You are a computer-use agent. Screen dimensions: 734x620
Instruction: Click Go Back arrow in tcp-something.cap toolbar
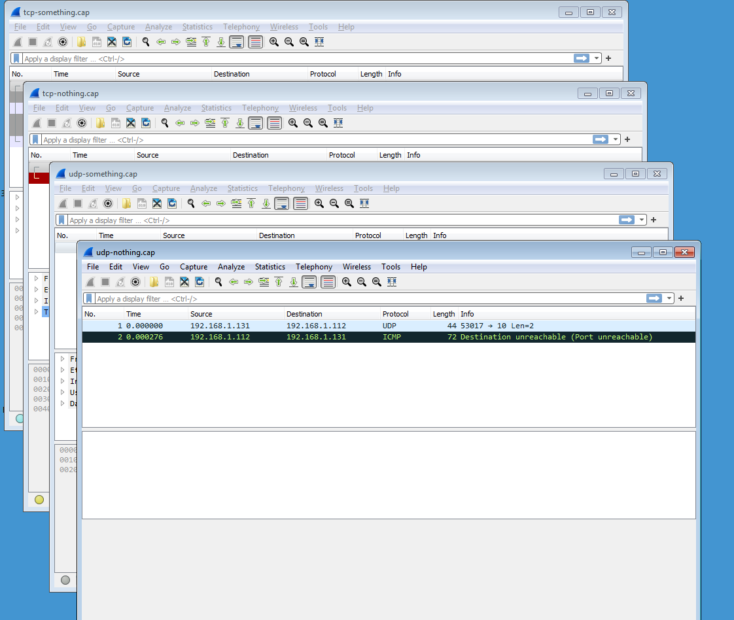(161, 42)
